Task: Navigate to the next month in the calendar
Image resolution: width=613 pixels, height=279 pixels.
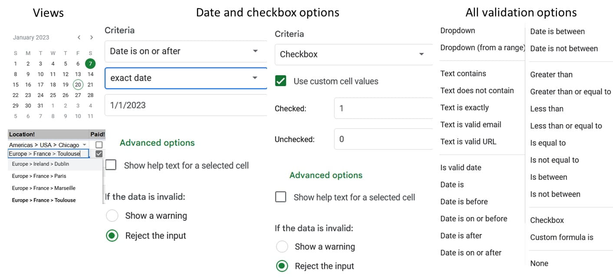Action: (92, 37)
